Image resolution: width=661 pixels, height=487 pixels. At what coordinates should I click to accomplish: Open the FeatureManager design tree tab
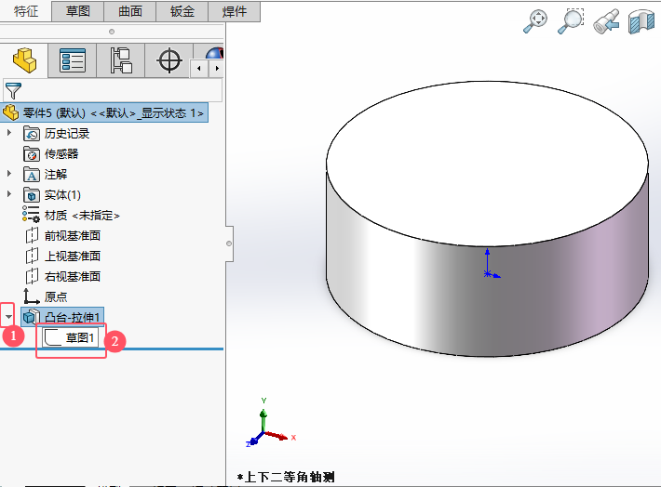24,61
